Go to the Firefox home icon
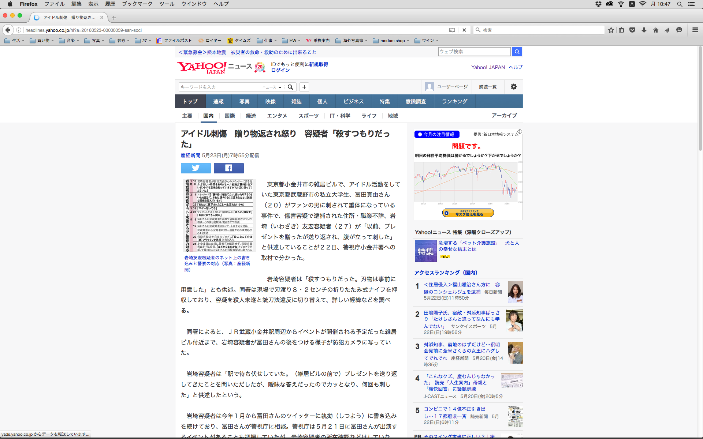Screen dimensions: 703x439 tap(655, 30)
